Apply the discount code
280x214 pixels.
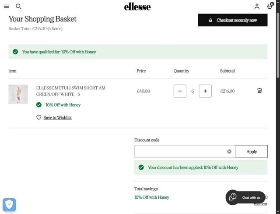(252, 151)
